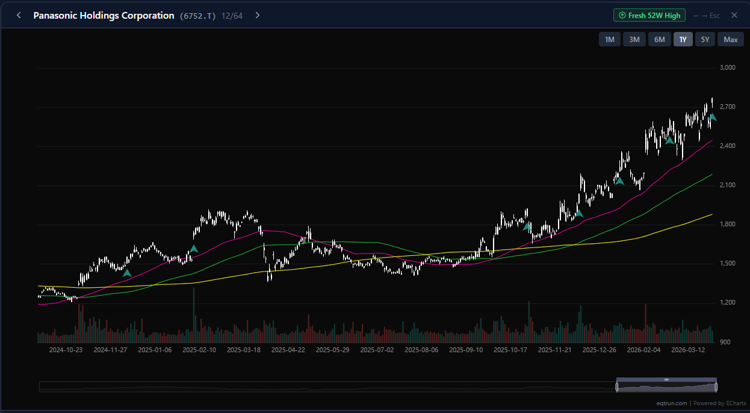The height and width of the screenshot is (413, 750).
Task: Click the data zoom navigator slider at bottom
Action: (666, 384)
